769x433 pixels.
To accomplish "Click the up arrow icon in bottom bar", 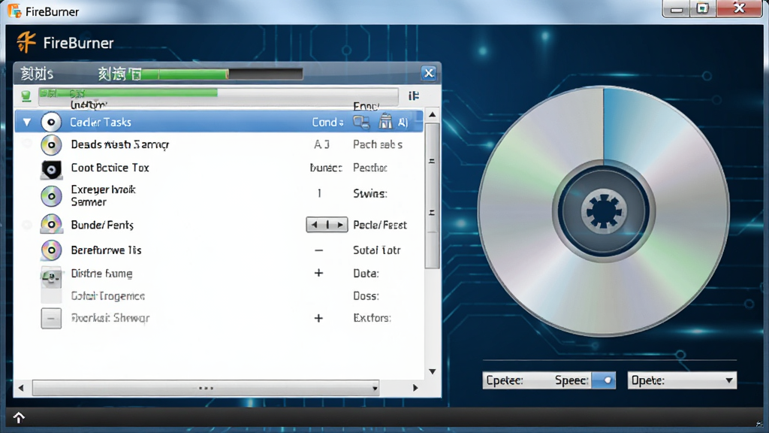I will (19, 418).
